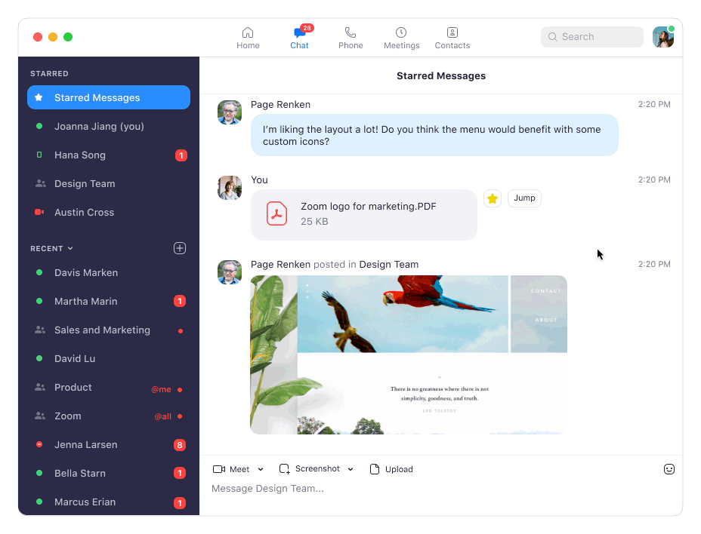Screen dimensions: 701x534
Task: Start a meeting with the Meet camera icon
Action: pos(220,468)
